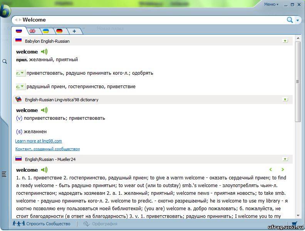The image size is (305, 231).
Task: Open the search history dropdown arrow
Action: click(x=298, y=20)
